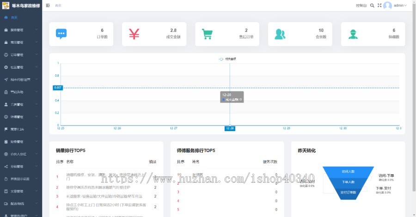The image size is (416, 217).
Task: Click the 12-26 date on the chart axis
Action: click(117, 128)
